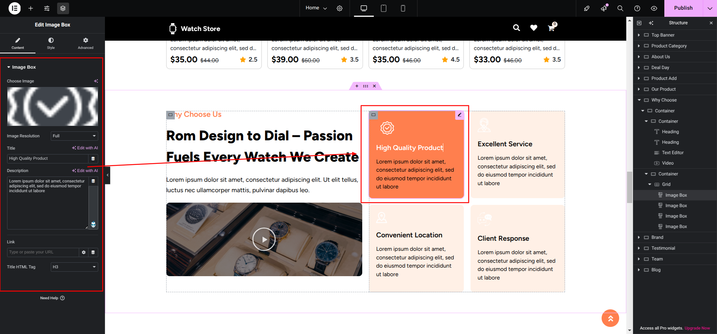Expand the Top Banner tree item
The height and width of the screenshot is (334, 717).
click(639, 35)
